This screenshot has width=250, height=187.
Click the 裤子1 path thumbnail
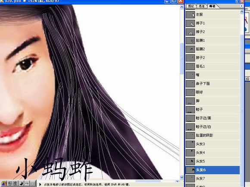click(190, 23)
